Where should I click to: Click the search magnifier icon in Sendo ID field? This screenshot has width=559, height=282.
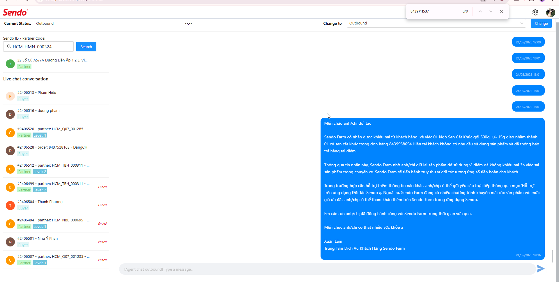(x=9, y=47)
